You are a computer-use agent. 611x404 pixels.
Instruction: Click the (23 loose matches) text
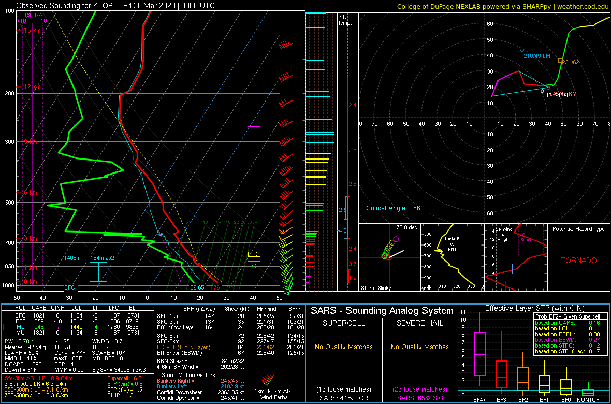(x=419, y=389)
